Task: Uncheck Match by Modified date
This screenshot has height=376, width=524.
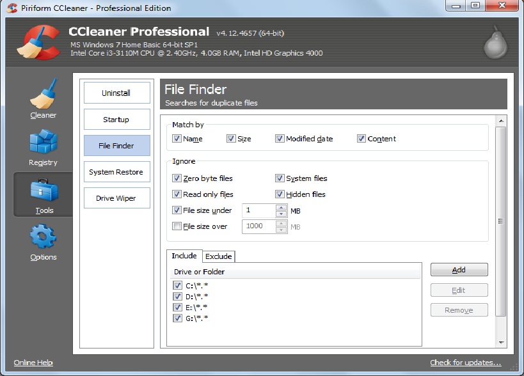Action: coord(280,138)
